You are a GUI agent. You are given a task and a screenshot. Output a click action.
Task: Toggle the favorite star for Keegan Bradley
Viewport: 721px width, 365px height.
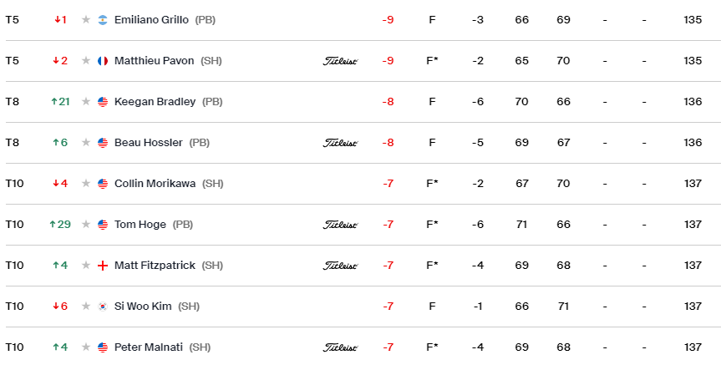point(86,102)
